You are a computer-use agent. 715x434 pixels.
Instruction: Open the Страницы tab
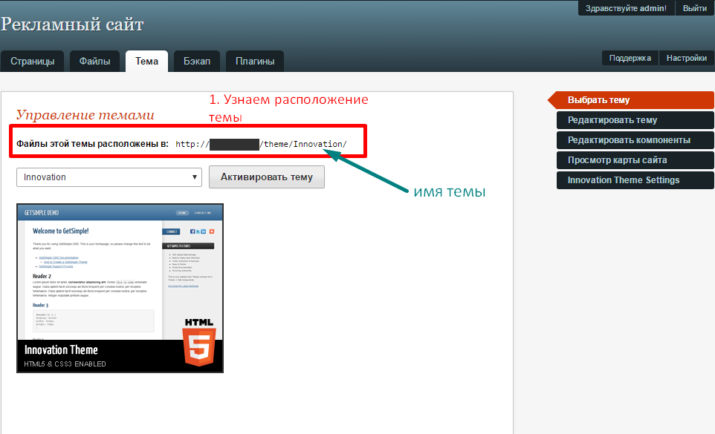32,62
